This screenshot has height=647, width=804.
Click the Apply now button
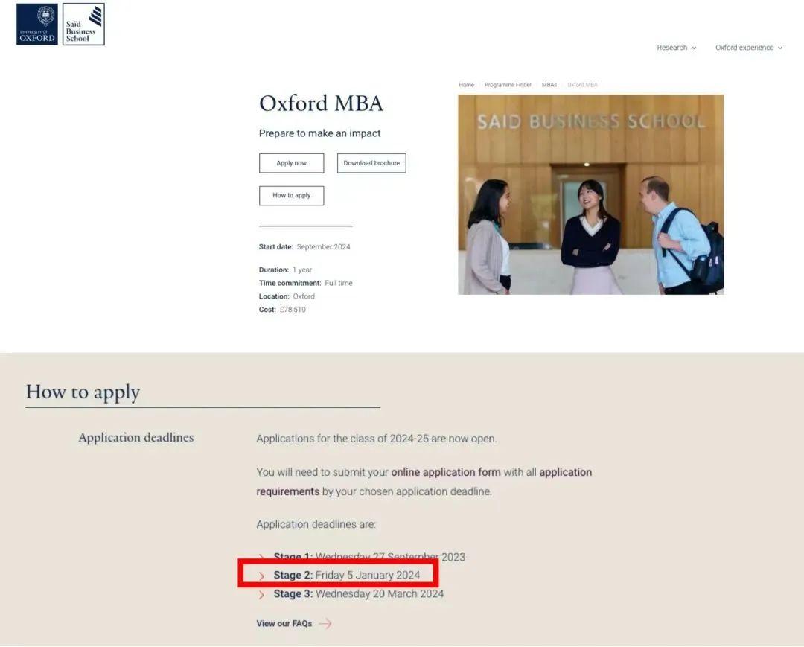(x=291, y=163)
